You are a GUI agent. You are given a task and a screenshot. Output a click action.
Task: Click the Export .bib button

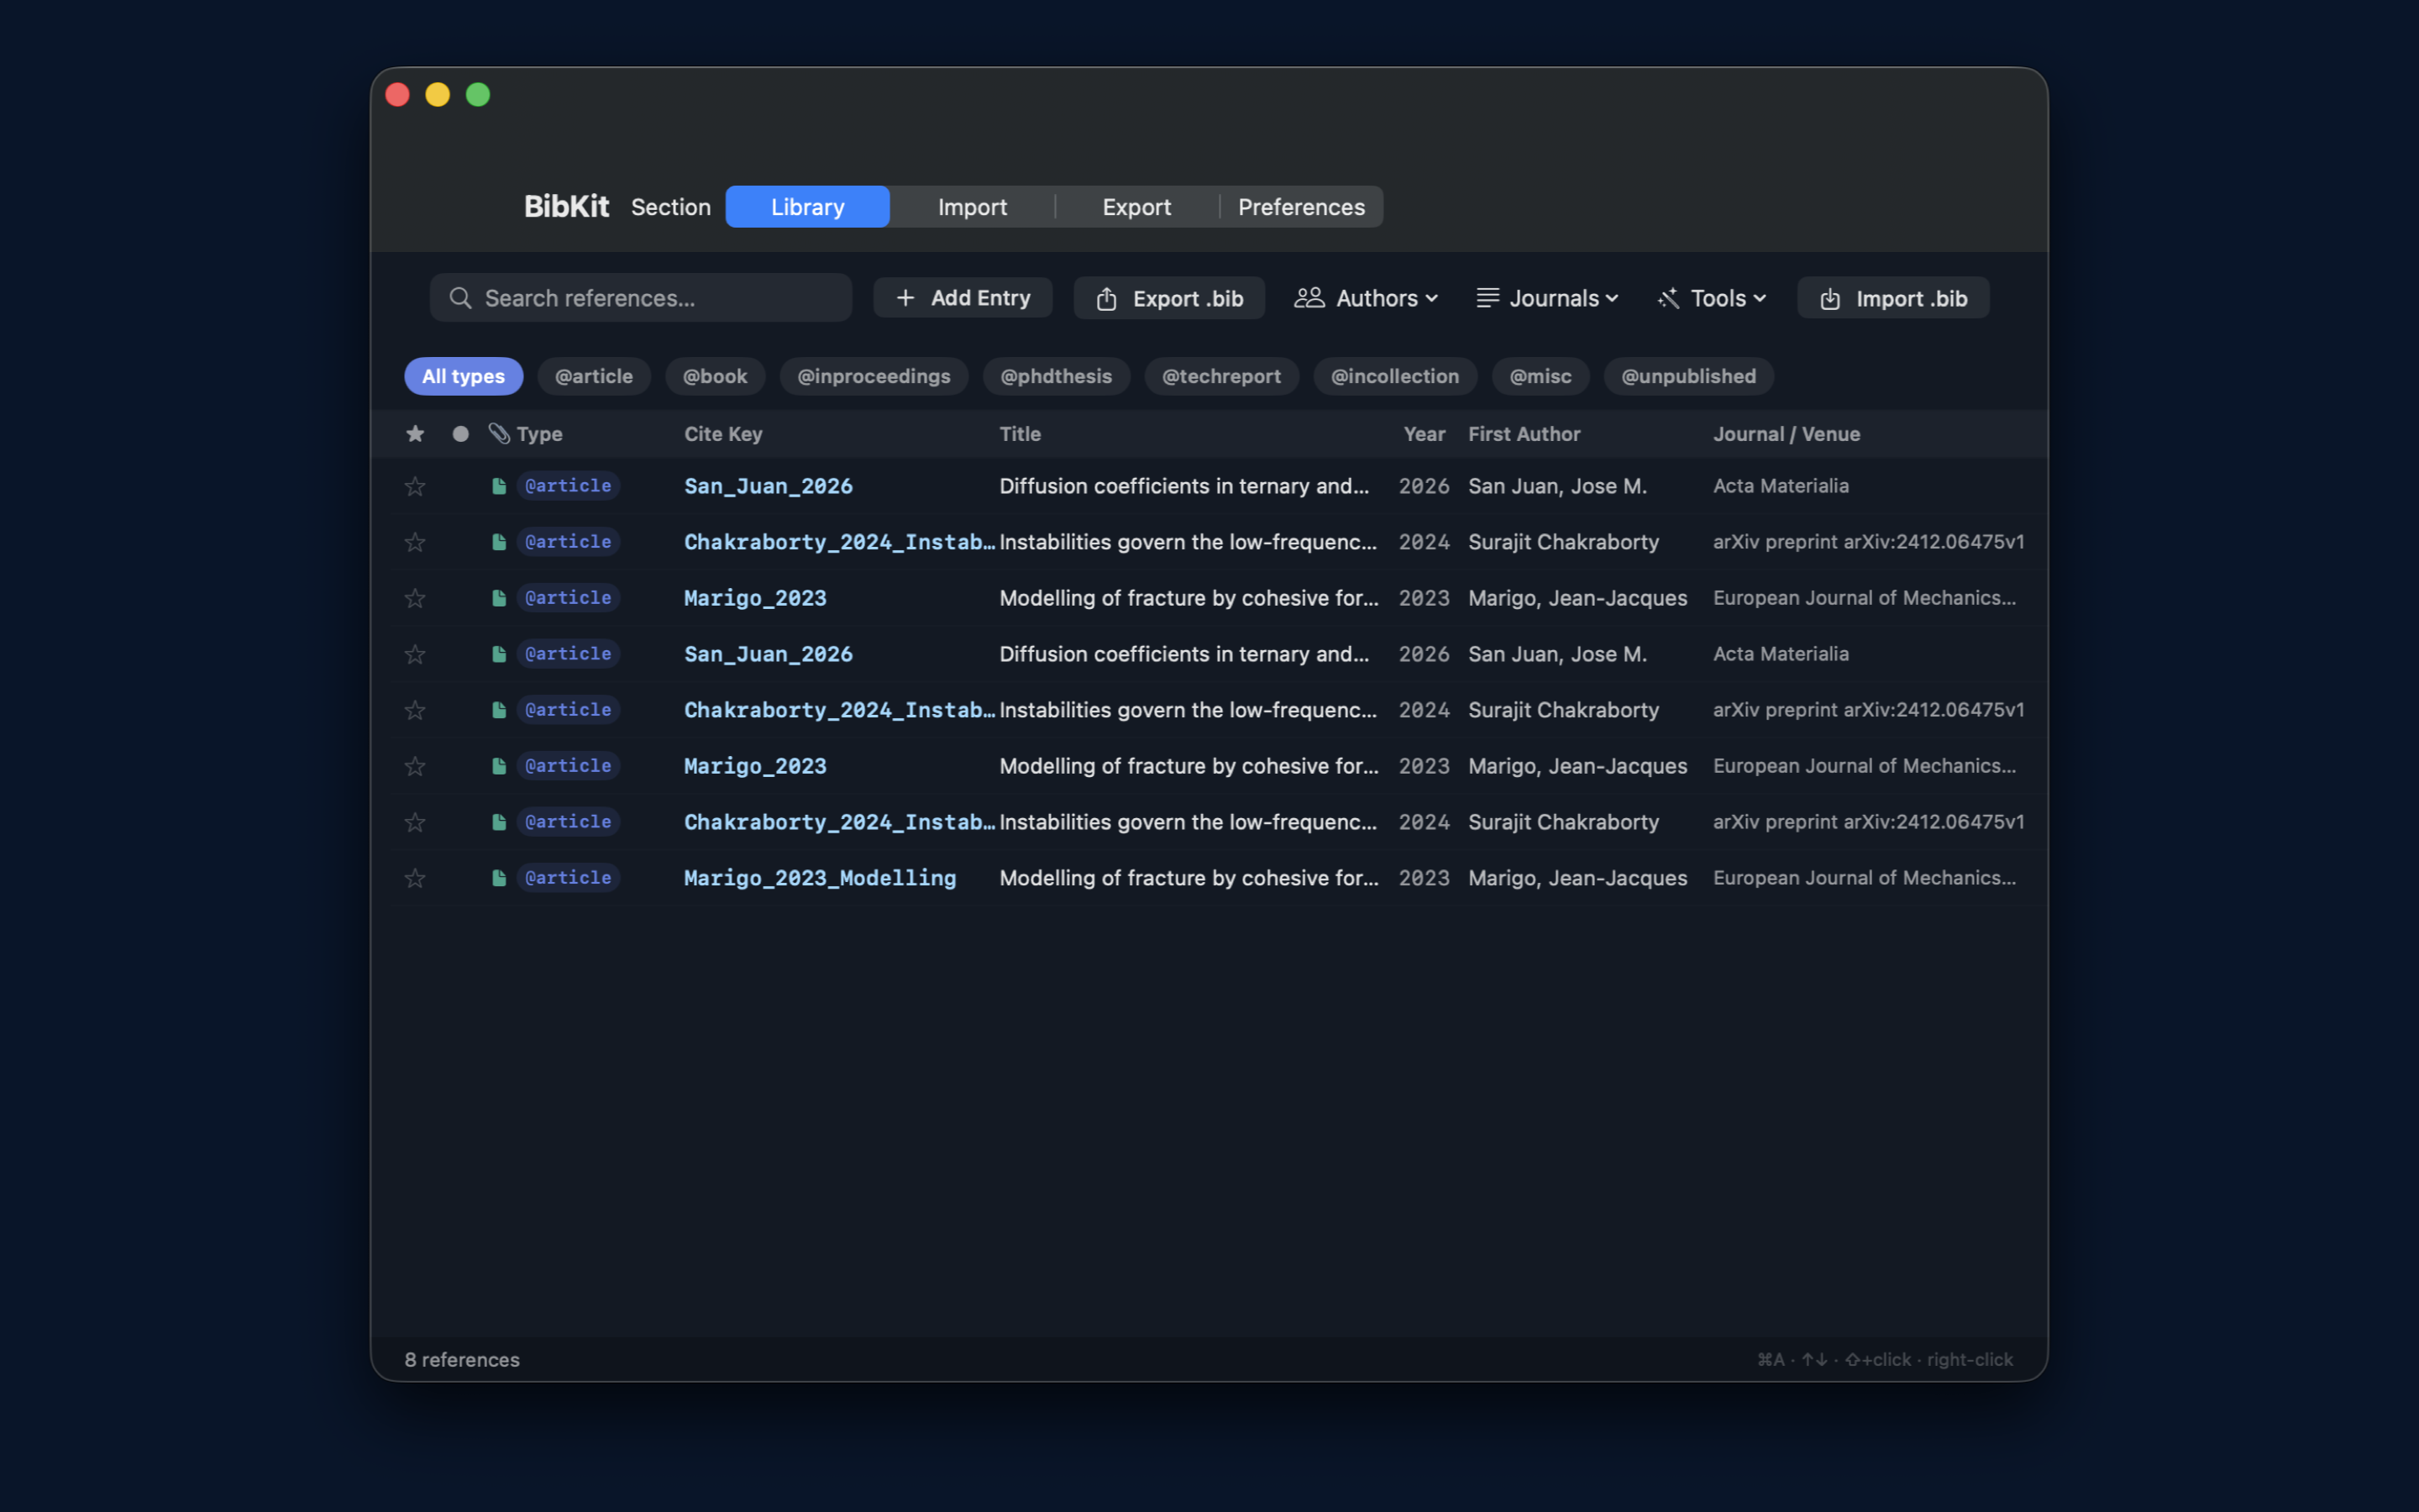pos(1169,298)
